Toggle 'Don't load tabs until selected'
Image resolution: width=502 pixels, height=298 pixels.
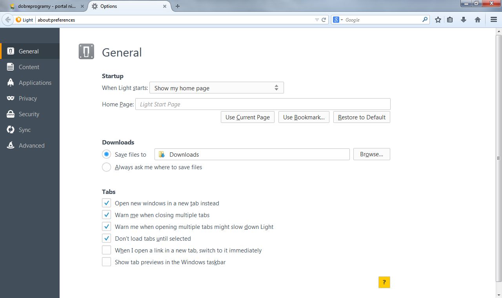106,238
